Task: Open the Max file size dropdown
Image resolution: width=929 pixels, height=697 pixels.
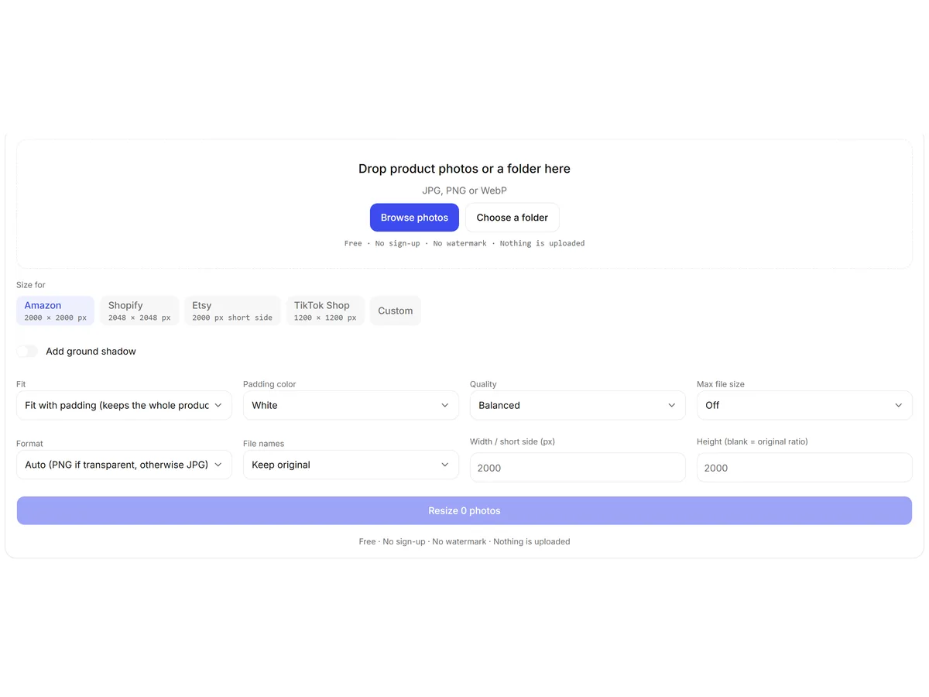Action: point(804,405)
